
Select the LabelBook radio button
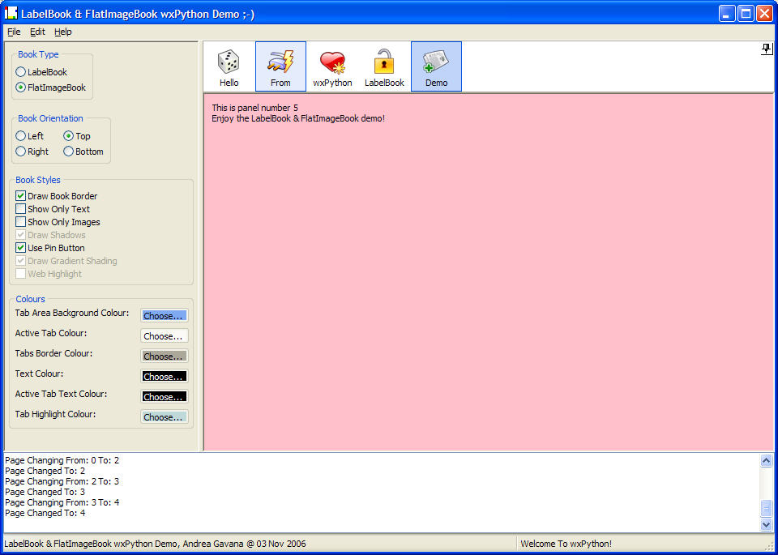click(21, 72)
